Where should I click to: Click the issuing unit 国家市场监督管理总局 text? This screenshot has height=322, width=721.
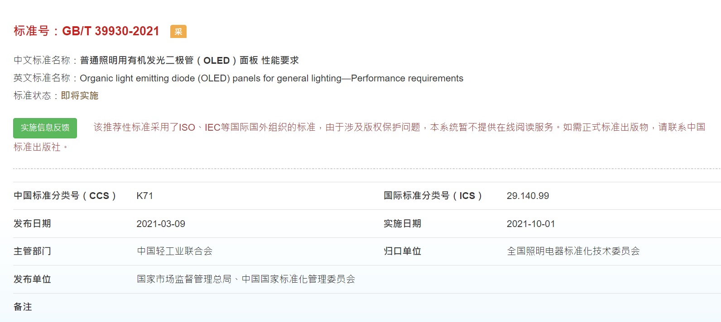tap(184, 279)
